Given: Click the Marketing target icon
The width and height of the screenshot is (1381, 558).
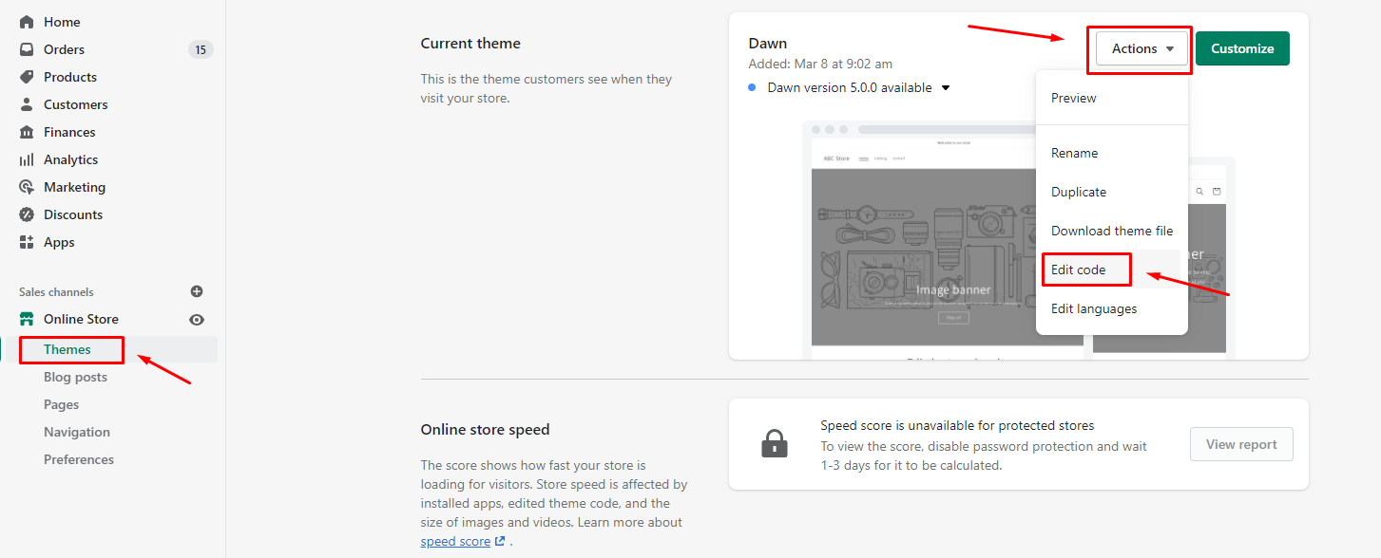Looking at the screenshot, I should (27, 187).
